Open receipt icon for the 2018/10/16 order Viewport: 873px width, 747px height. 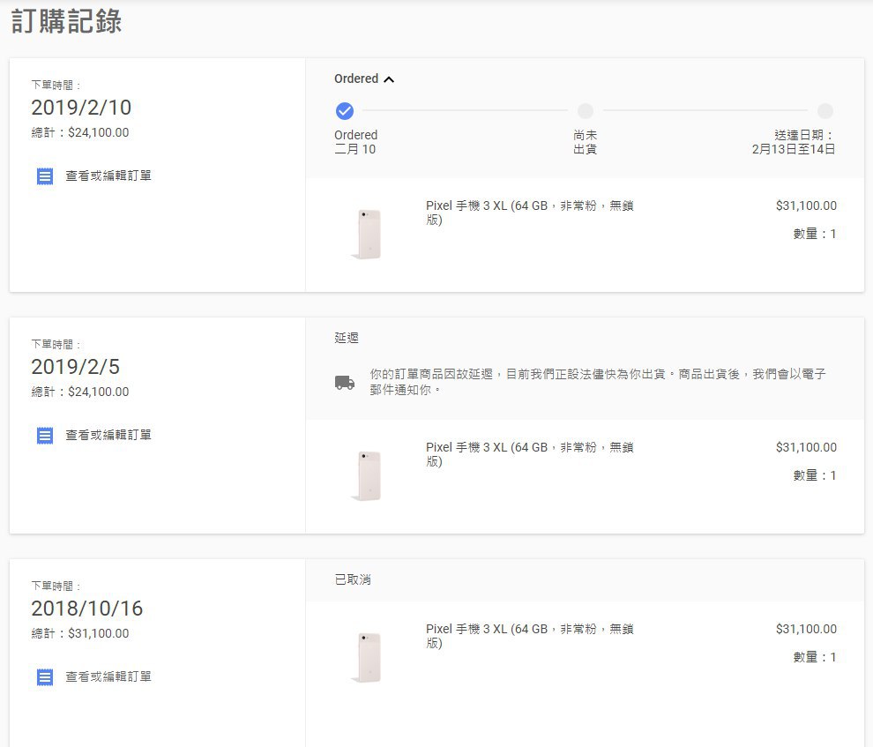pos(45,677)
